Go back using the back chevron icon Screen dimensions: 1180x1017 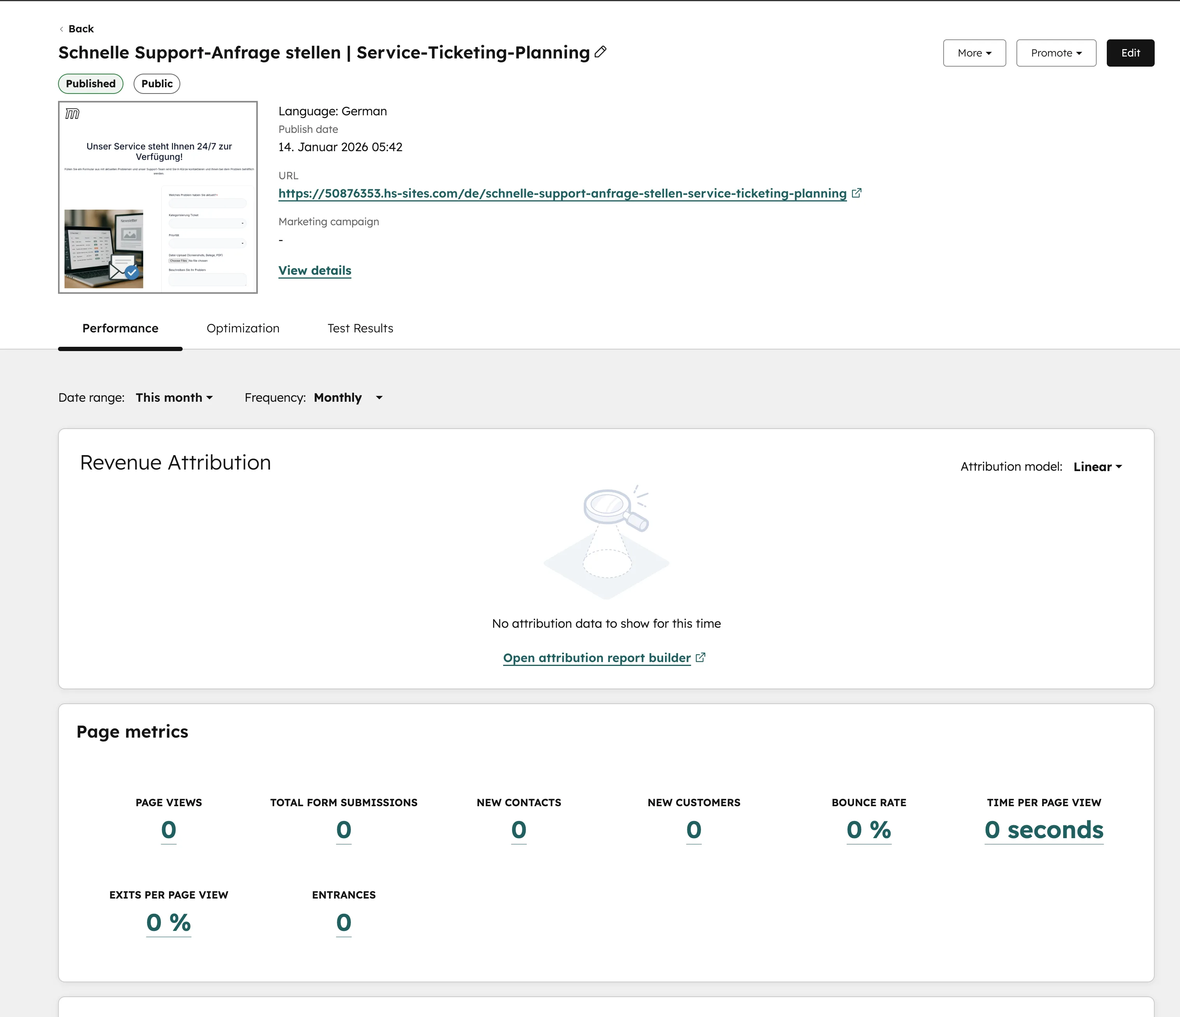61,28
